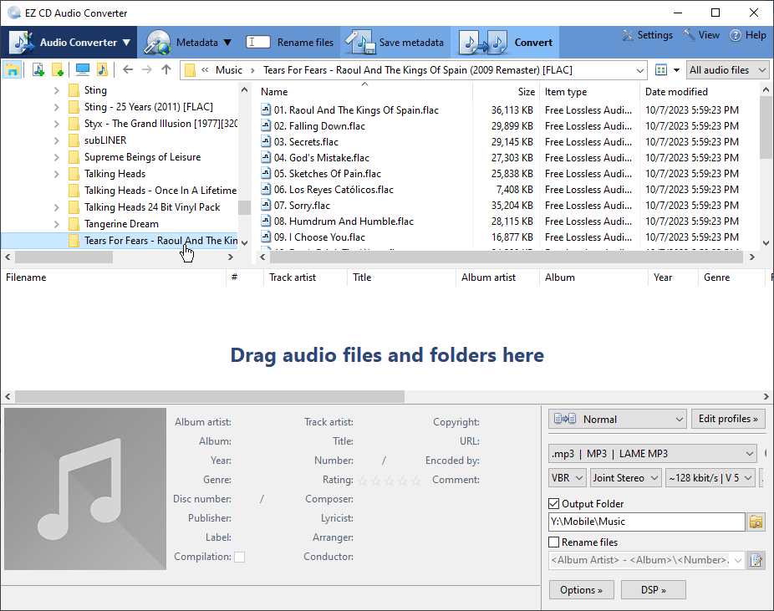This screenshot has height=611, width=774.
Task: Click the Edit profiles button
Action: pyautogui.click(x=728, y=419)
